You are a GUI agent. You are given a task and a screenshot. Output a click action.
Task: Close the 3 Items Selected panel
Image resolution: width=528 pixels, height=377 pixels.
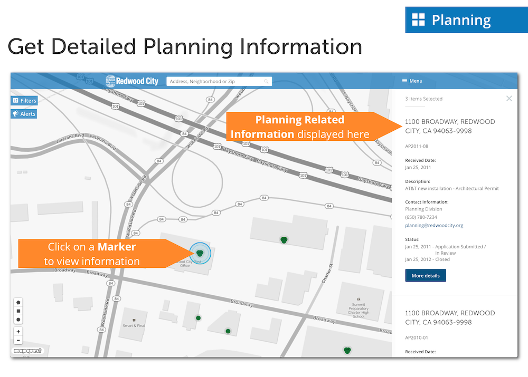point(509,98)
